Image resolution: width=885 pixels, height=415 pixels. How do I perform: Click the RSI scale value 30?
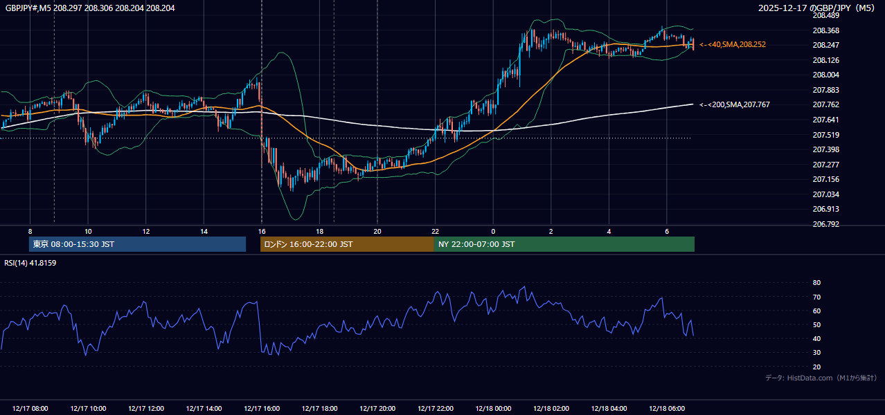[x=816, y=353]
